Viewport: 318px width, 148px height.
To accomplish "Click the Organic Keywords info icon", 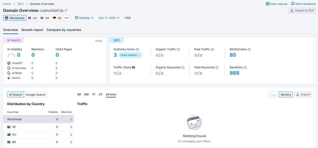I will (x=183, y=67).
